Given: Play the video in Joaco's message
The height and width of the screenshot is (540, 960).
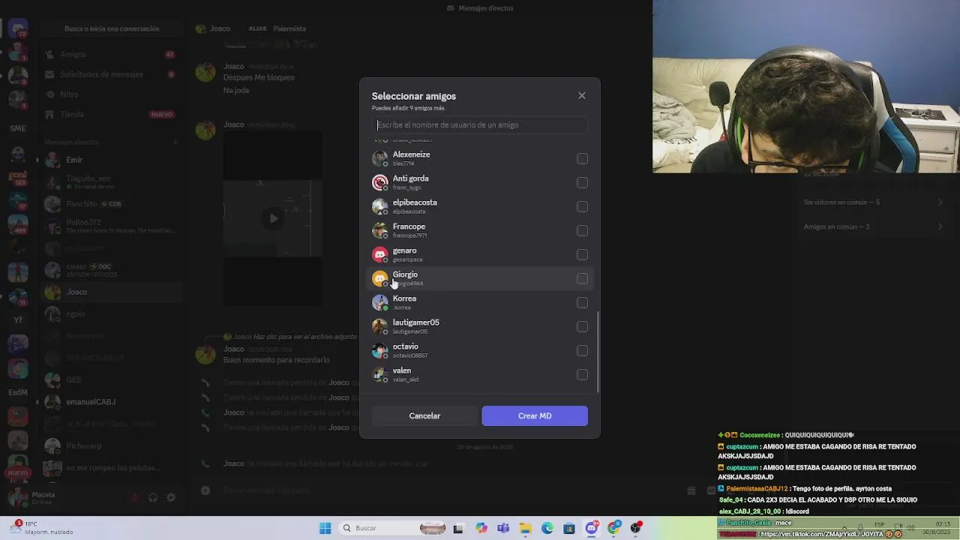Looking at the screenshot, I should (274, 218).
